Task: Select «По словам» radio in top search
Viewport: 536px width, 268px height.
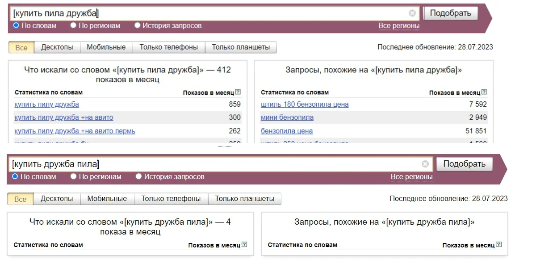Action: [x=16, y=25]
